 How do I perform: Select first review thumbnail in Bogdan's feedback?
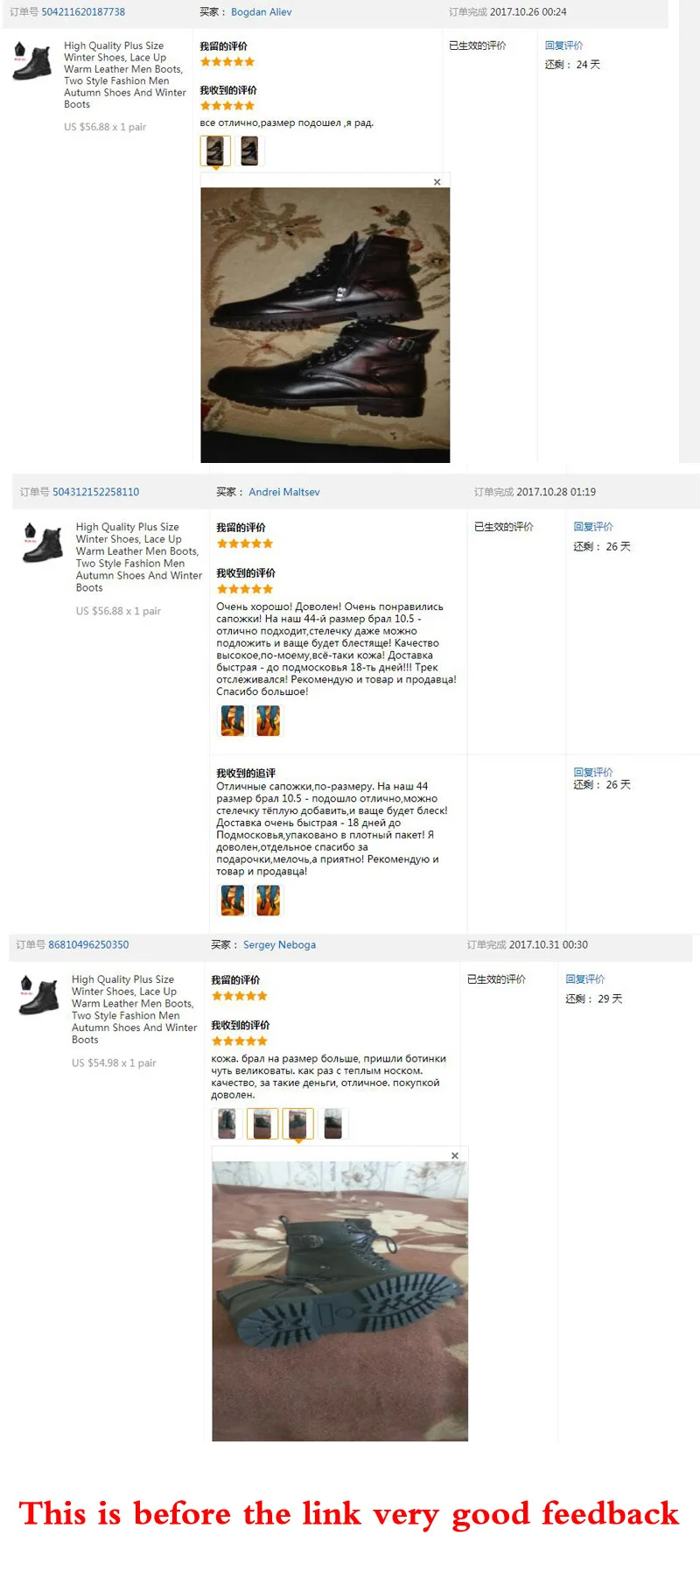click(215, 151)
